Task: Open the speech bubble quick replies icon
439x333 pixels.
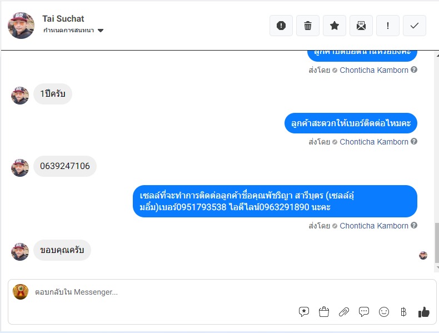Action: coord(363,312)
